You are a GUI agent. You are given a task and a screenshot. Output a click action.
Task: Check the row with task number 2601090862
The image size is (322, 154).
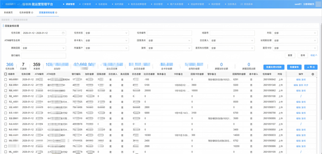click(6, 90)
